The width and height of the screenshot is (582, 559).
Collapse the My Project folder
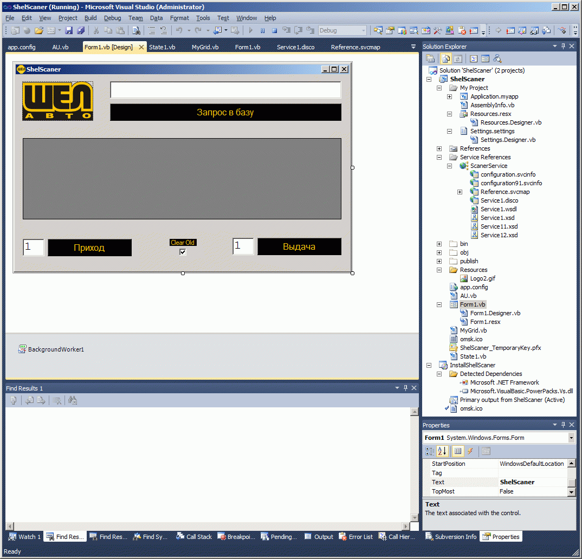pyautogui.click(x=439, y=88)
